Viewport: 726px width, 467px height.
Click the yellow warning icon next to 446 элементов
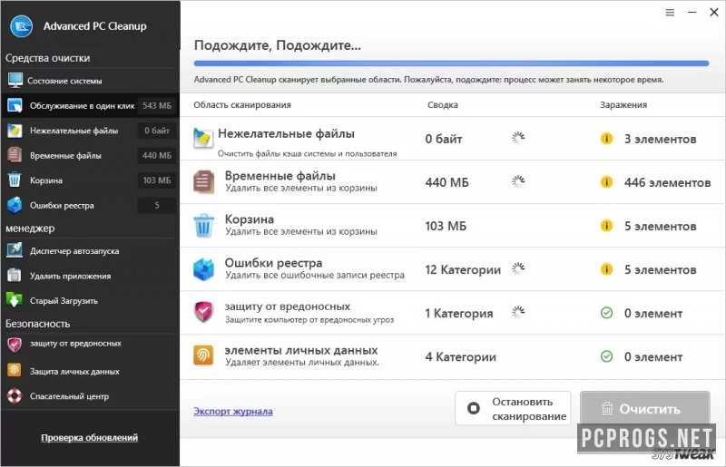click(x=606, y=182)
